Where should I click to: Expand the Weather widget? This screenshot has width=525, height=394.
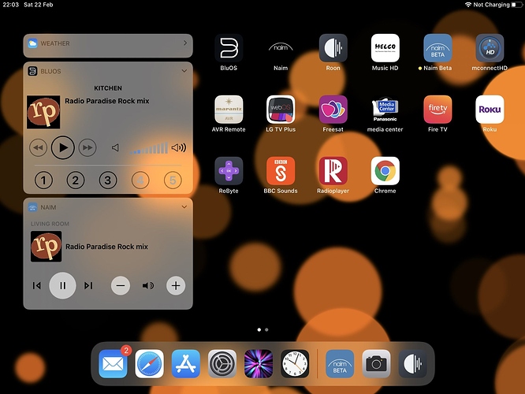pyautogui.click(x=185, y=43)
